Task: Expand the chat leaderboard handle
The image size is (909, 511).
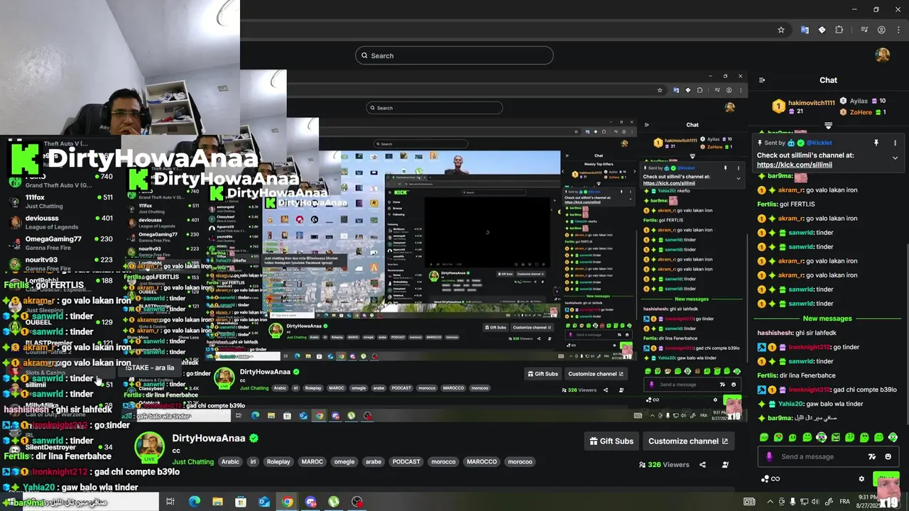Action: (x=828, y=126)
